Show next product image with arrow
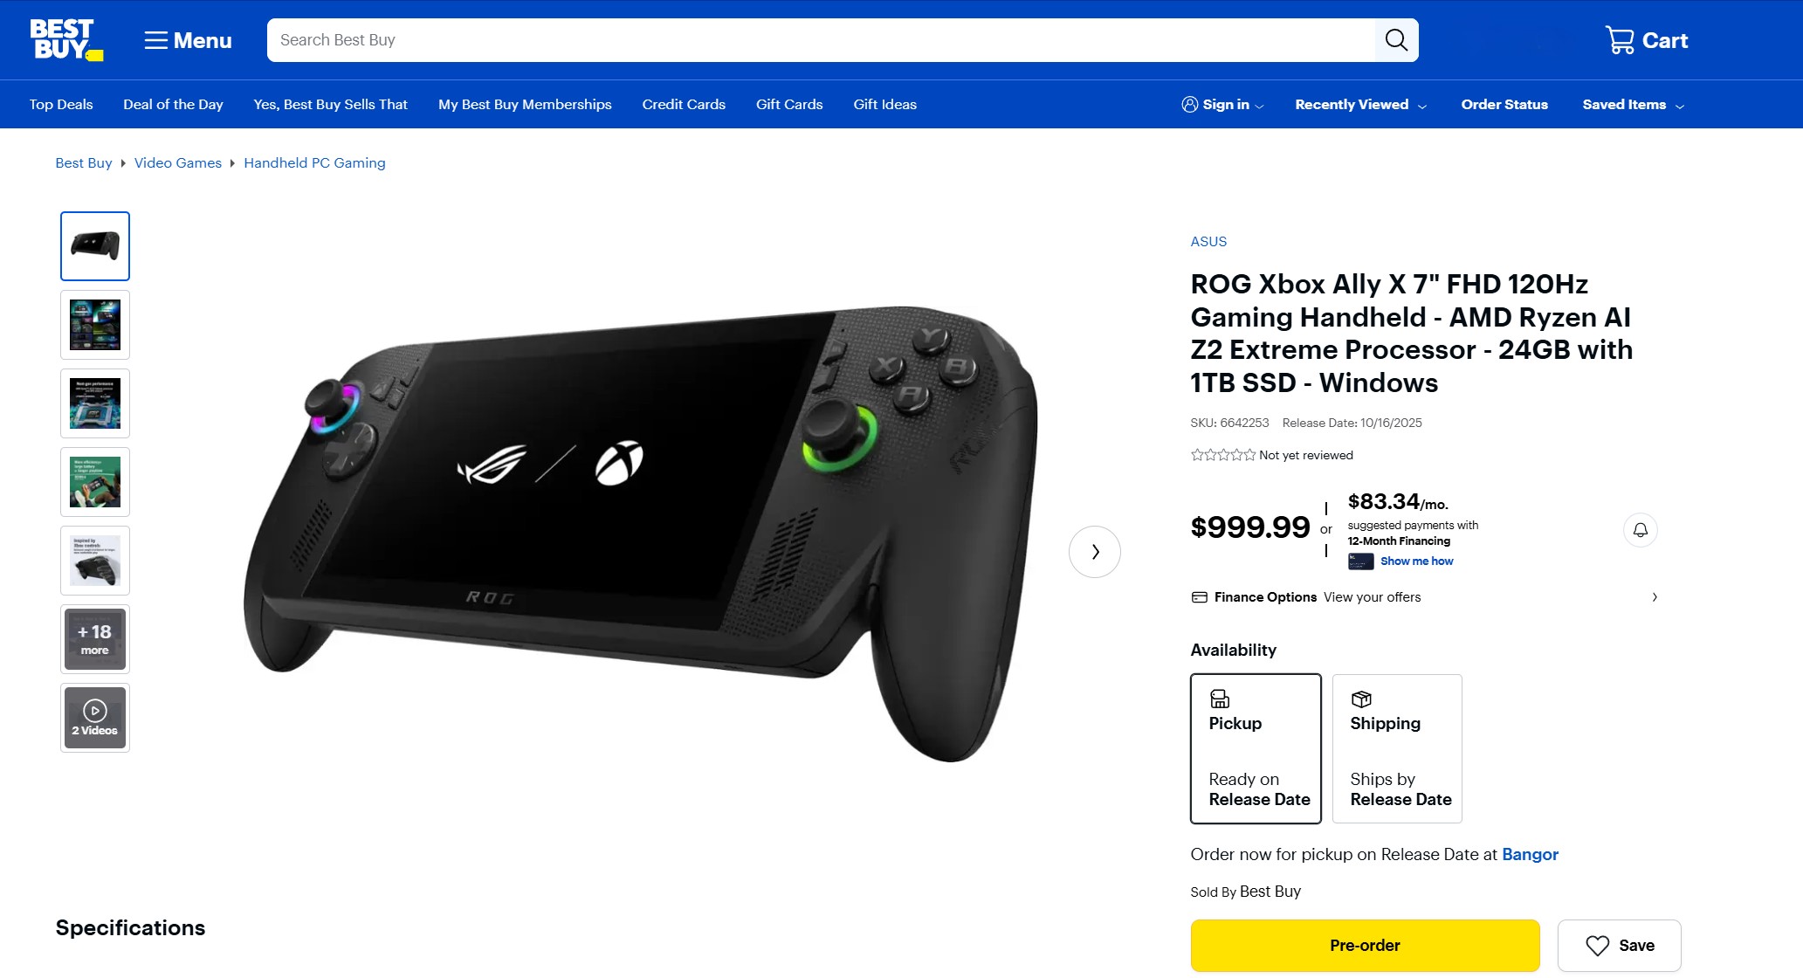 pos(1094,552)
